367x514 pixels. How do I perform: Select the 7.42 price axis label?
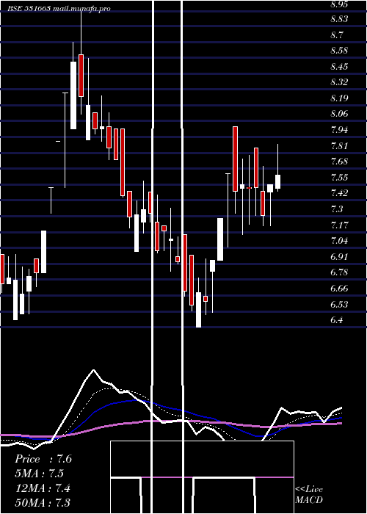point(339,192)
